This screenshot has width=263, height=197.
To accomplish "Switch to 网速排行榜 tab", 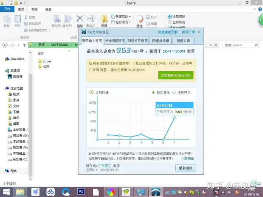I will pos(160,41).
